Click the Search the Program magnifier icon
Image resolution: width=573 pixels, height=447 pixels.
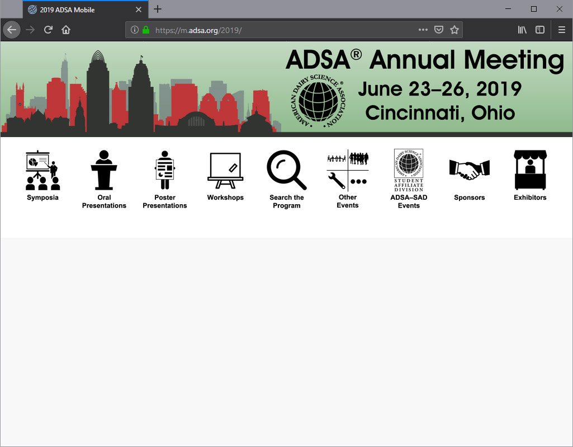(286, 170)
